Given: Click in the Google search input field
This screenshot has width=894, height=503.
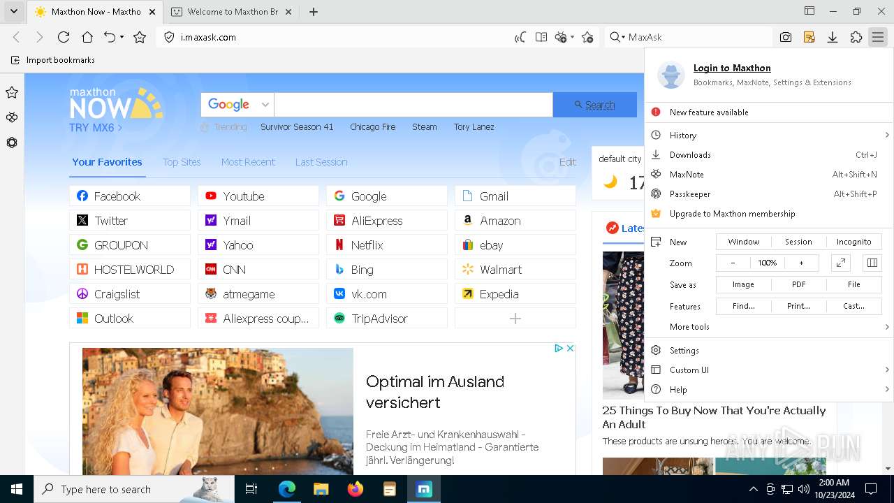Looking at the screenshot, I should coord(413,105).
